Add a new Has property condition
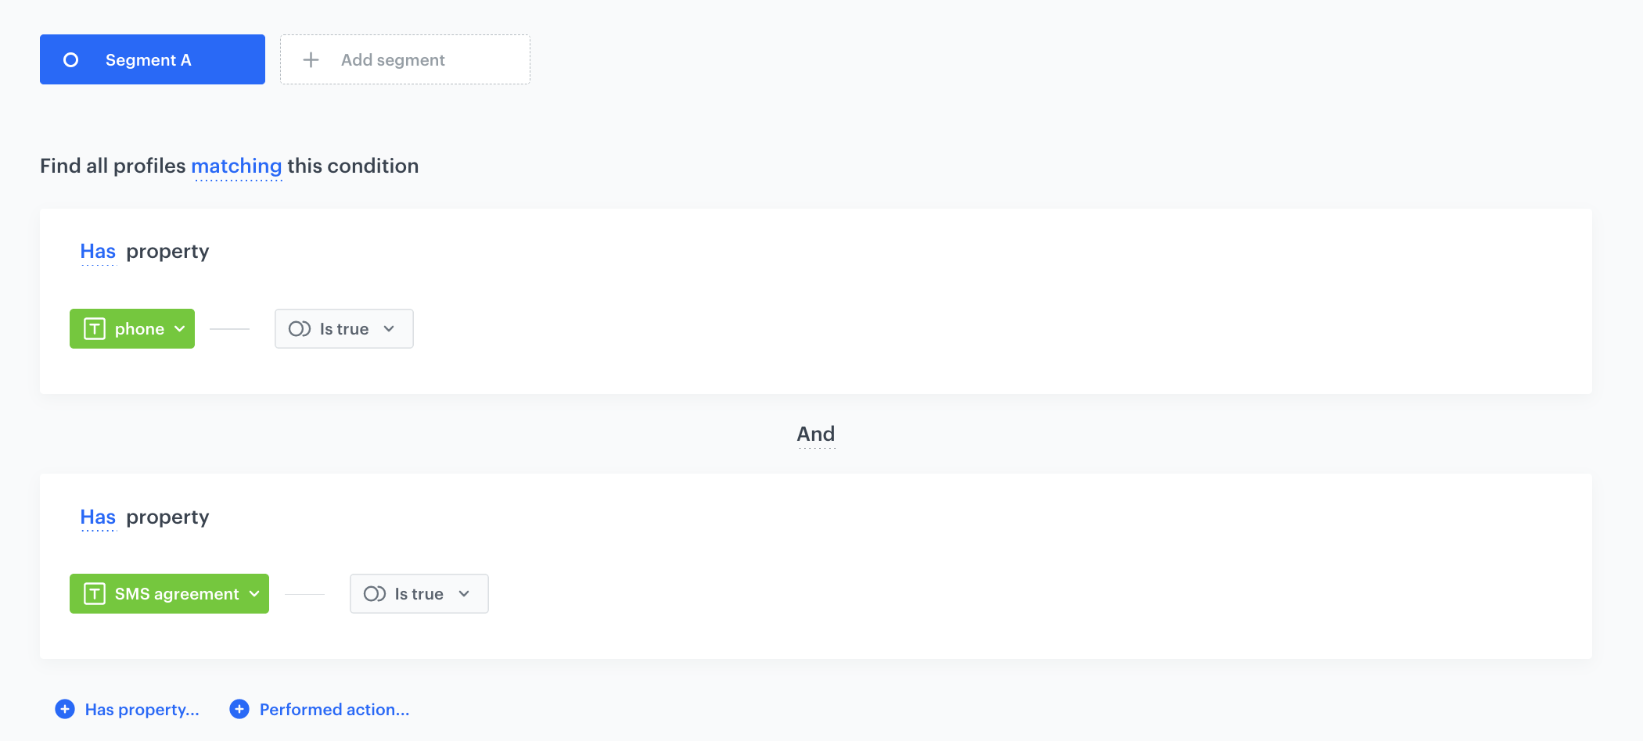The height and width of the screenshot is (741, 1643). pos(127,708)
